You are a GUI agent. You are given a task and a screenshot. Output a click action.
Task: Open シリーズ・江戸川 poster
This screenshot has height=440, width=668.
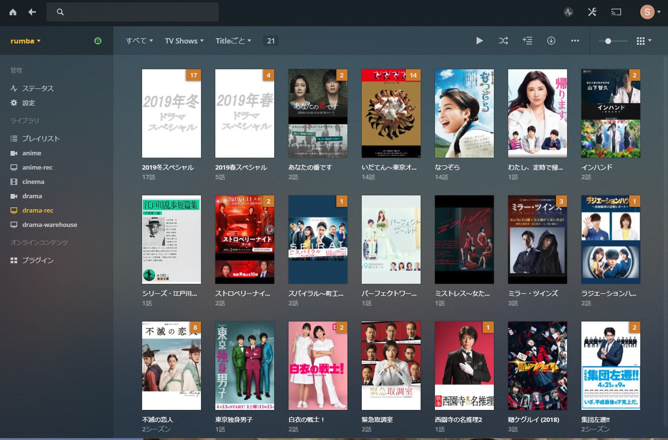(x=171, y=239)
